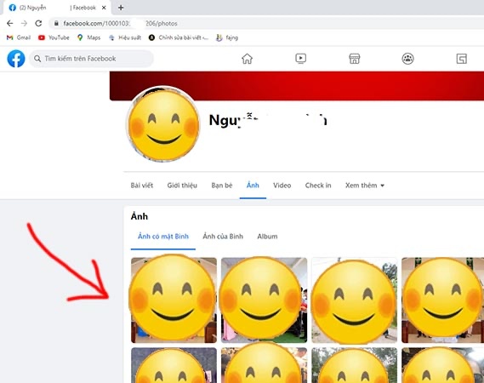
Task: Select the Ảnh của Bình tab
Action: (x=223, y=237)
